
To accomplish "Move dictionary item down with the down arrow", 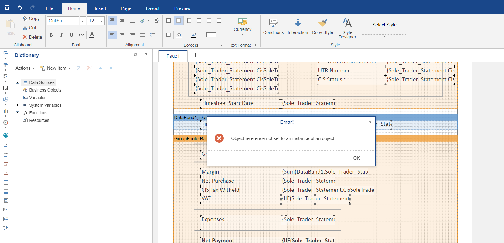I will pos(111,68).
